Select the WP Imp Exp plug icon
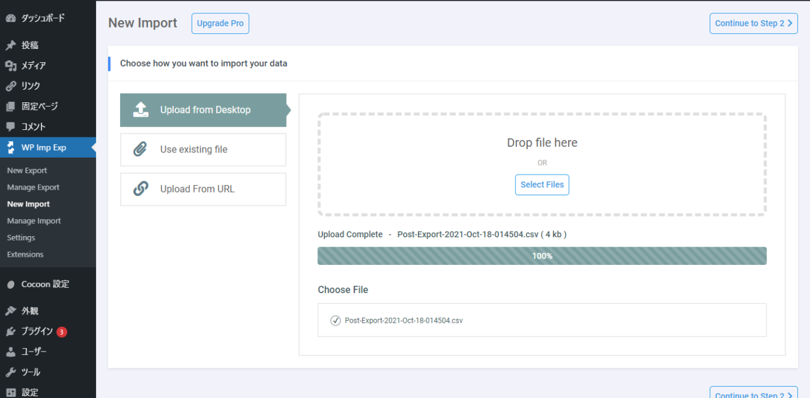 pos(10,147)
